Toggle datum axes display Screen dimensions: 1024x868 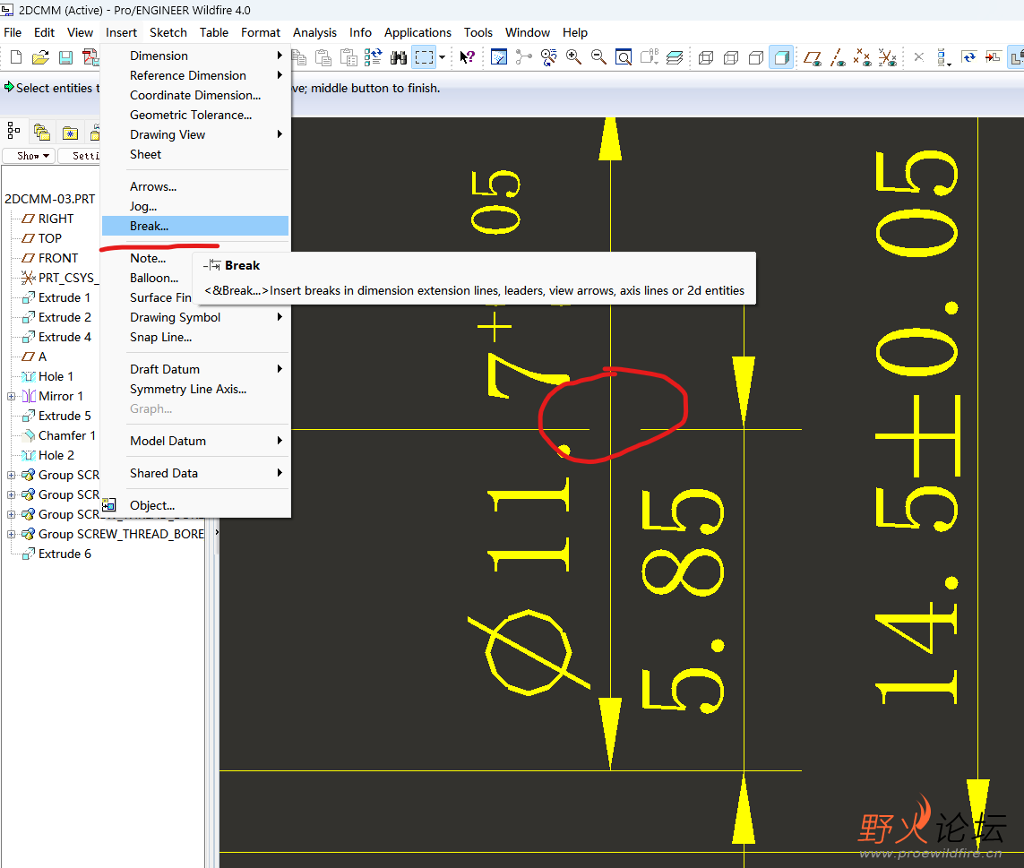coord(838,57)
